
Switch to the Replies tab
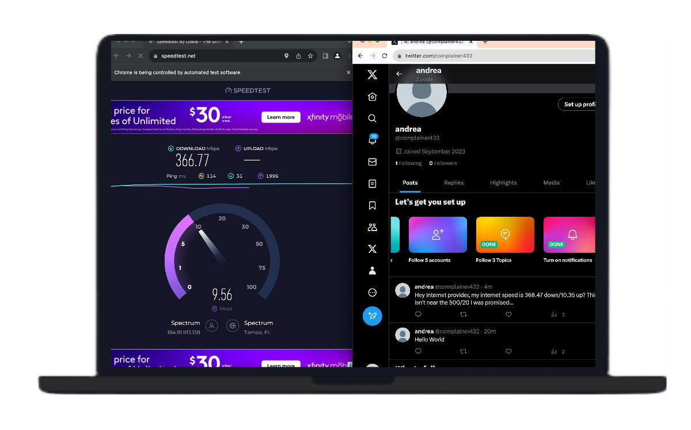(x=454, y=183)
